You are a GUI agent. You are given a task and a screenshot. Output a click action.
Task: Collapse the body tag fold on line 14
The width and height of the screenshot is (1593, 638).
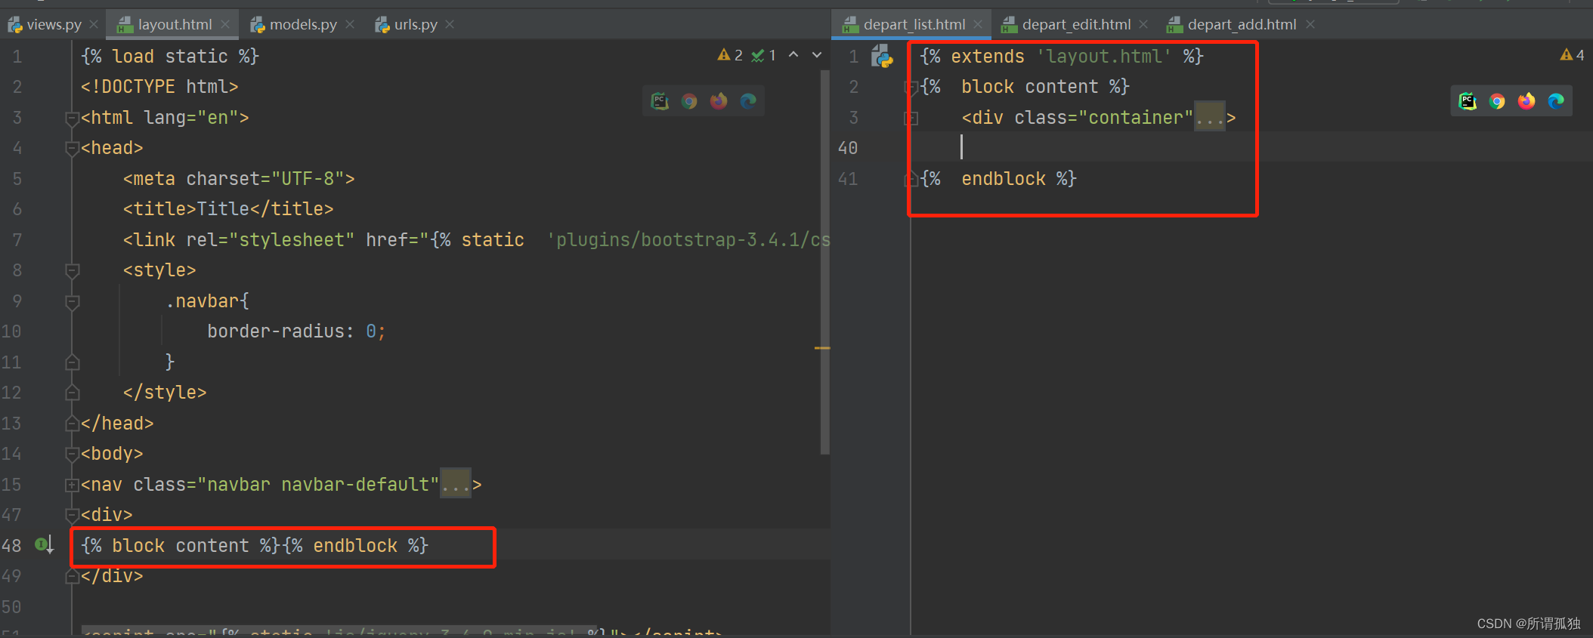pos(73,454)
